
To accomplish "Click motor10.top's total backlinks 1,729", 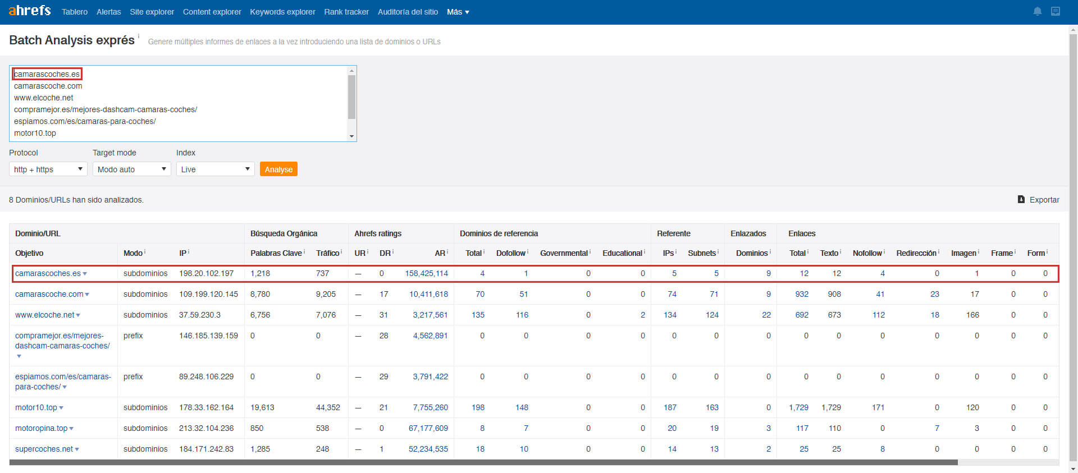I will 798,407.
